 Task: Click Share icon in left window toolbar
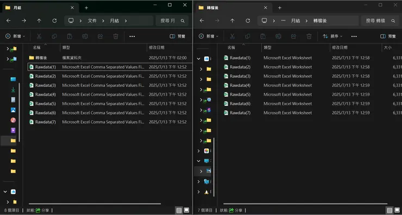coord(100,36)
